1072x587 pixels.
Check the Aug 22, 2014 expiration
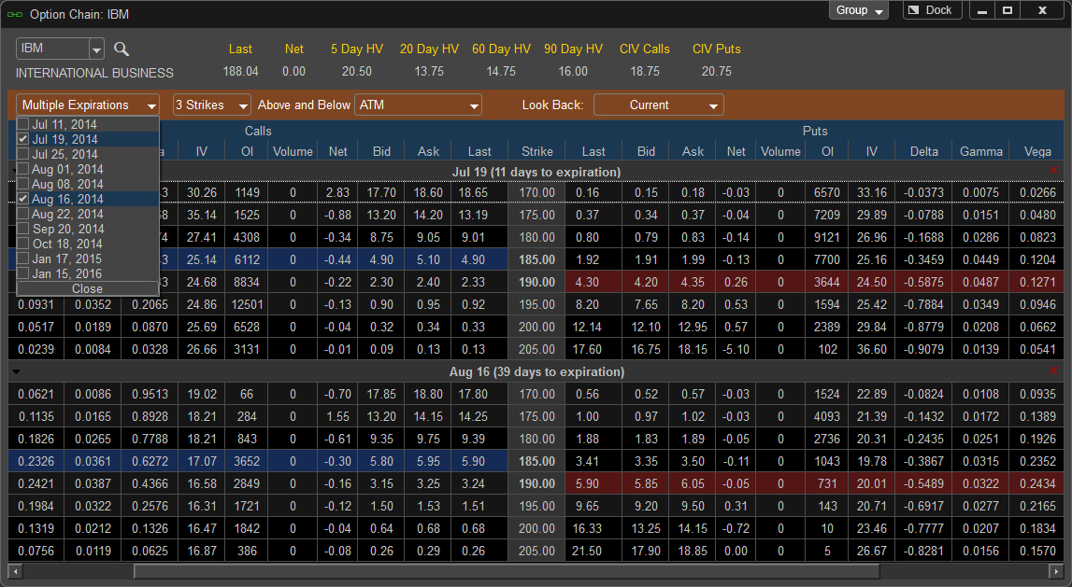click(x=23, y=215)
